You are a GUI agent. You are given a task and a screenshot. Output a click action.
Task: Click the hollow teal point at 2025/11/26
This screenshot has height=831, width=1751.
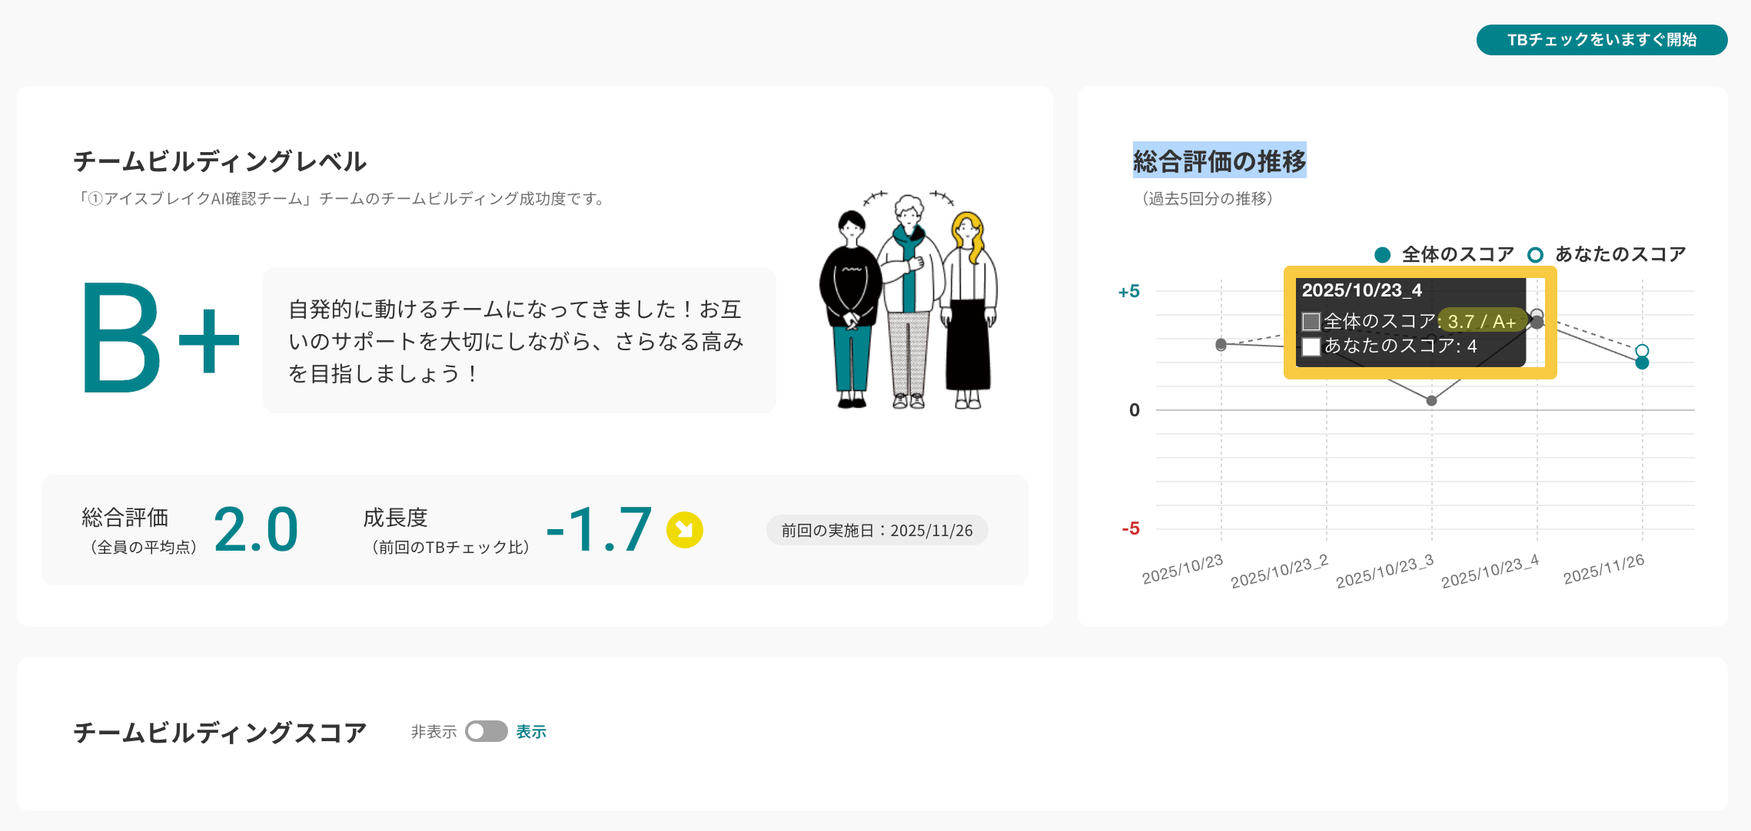[1642, 350]
